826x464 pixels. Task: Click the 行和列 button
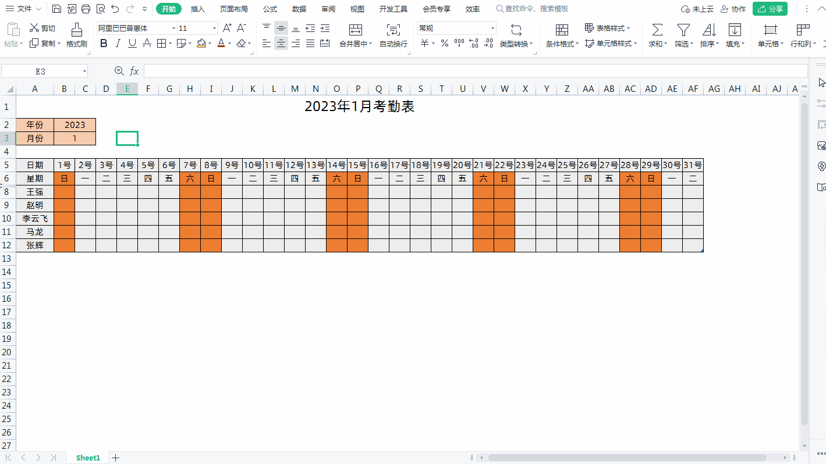(803, 35)
